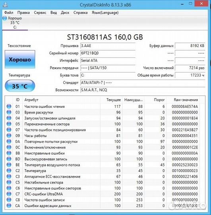This screenshot has width=211, height=215.
Task: Select row CRC-ошибки UltraDMA
Action: pos(103,194)
